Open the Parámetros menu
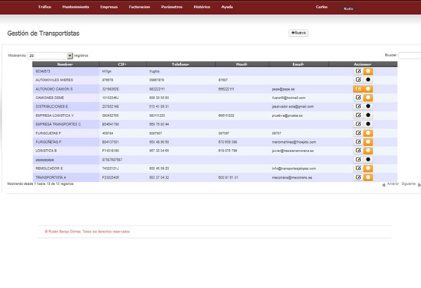Screen dimensions: 421x288 (172, 7)
